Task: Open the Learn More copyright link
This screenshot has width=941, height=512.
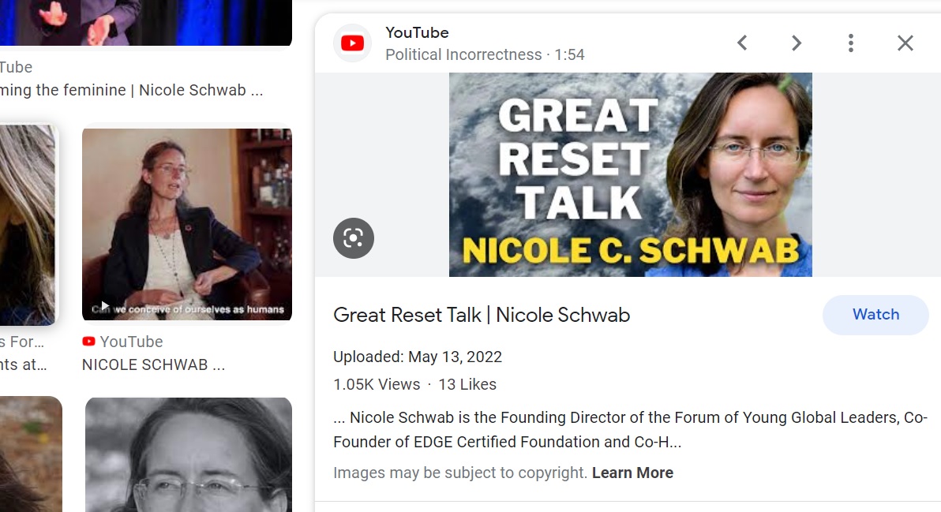Action: (x=632, y=473)
